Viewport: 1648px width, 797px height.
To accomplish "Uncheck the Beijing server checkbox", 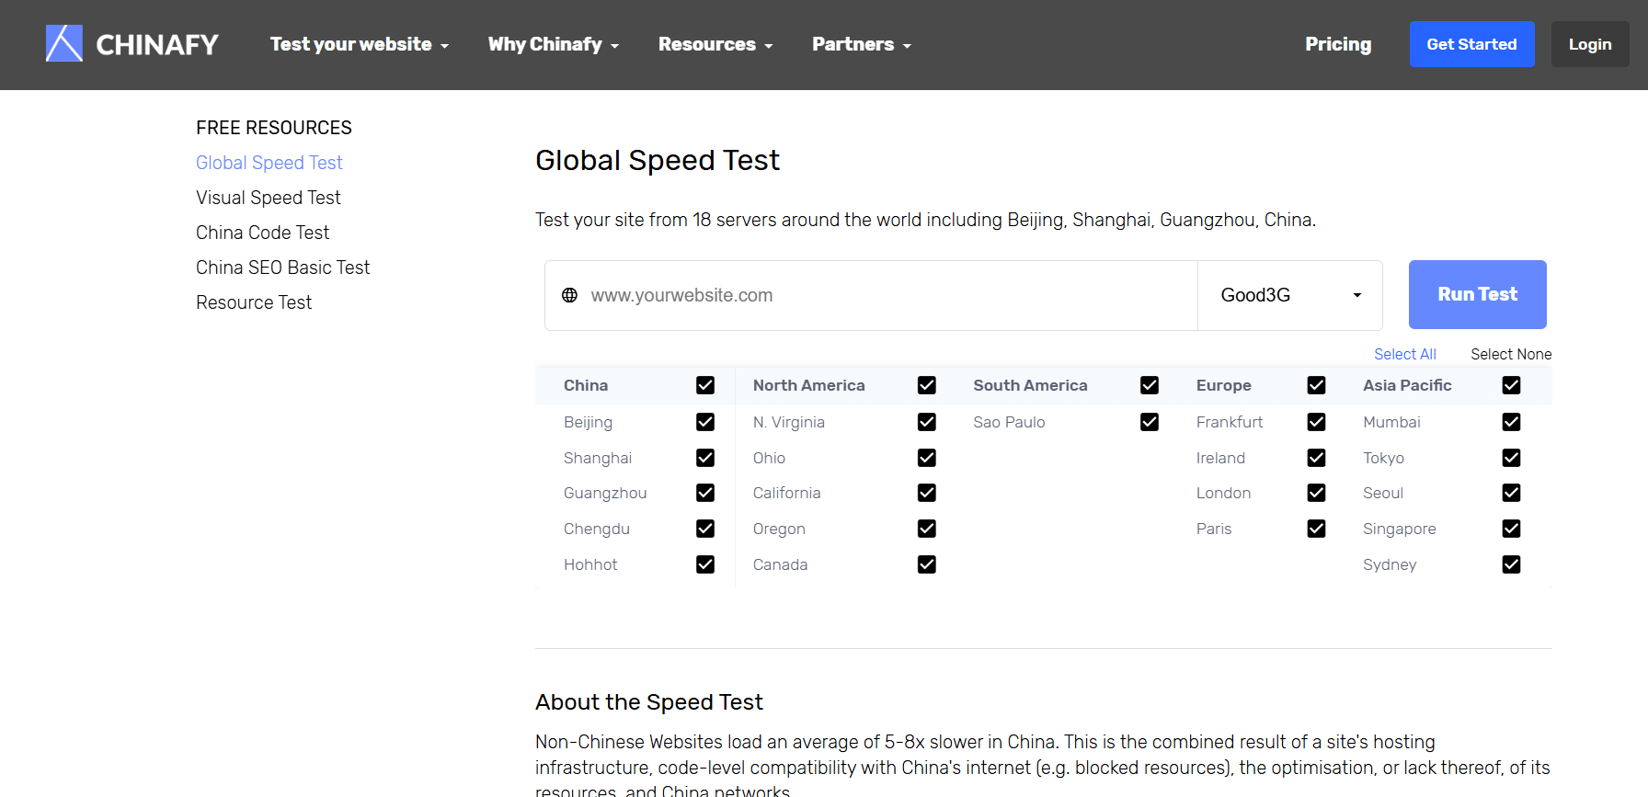I will pos(704,422).
